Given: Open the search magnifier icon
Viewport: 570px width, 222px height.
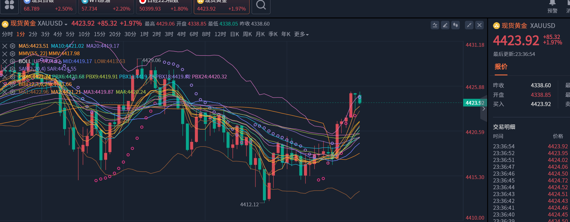Looking at the screenshot, I should (261, 5).
